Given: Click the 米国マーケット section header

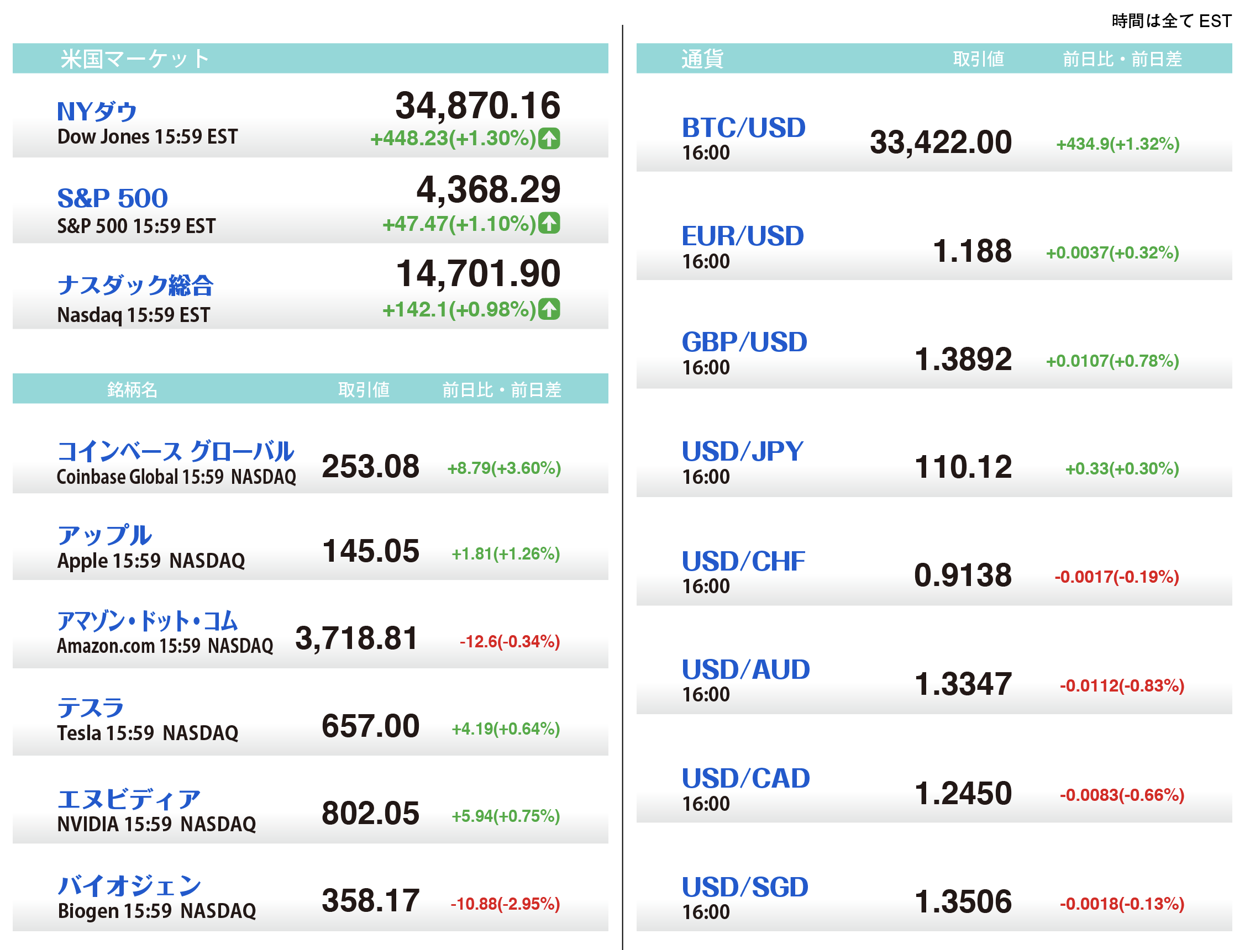Looking at the screenshot, I should tap(135, 59).
